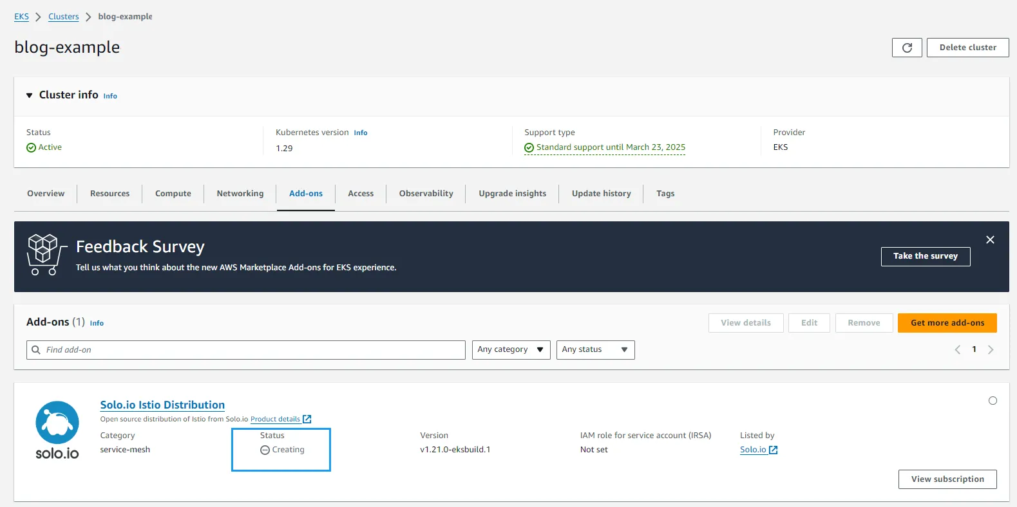This screenshot has width=1017, height=507.
Task: Click the Feedback Survey shopping cart icon
Action: coord(46,255)
